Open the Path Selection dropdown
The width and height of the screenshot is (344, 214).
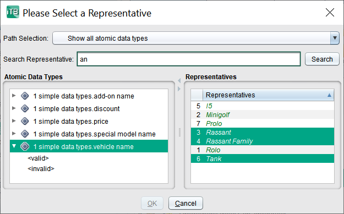335,38
